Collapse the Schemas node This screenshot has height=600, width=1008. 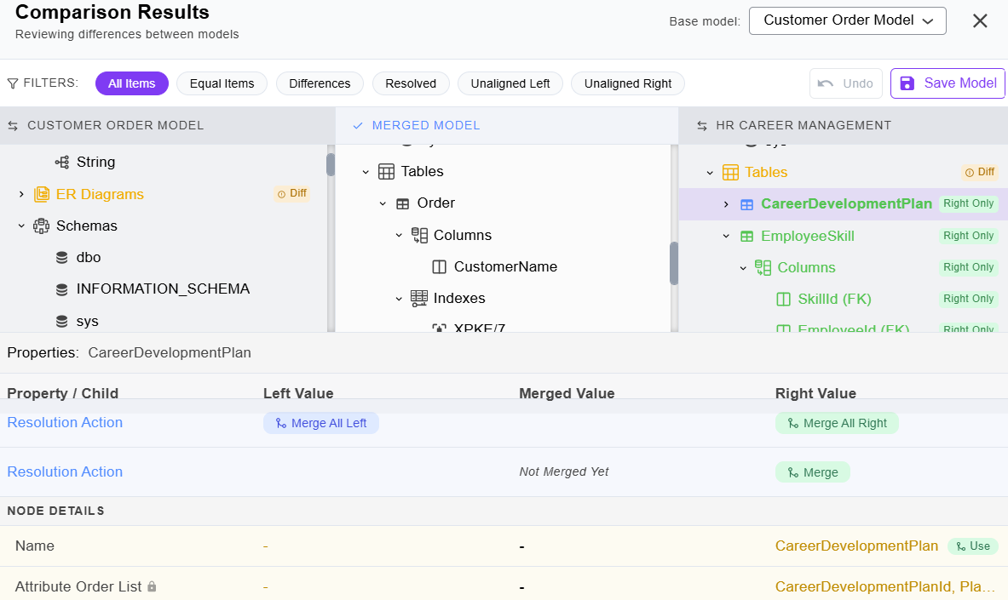[x=21, y=226]
